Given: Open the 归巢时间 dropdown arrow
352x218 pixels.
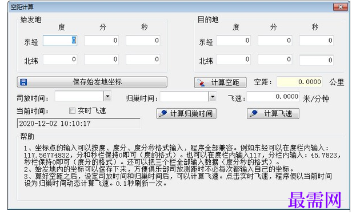Looking at the screenshot, I should [213, 97].
